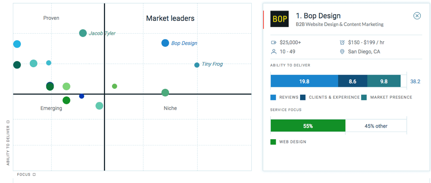Select the Bop Design bubble on chart
This screenshot has width=431, height=183.
[165, 43]
